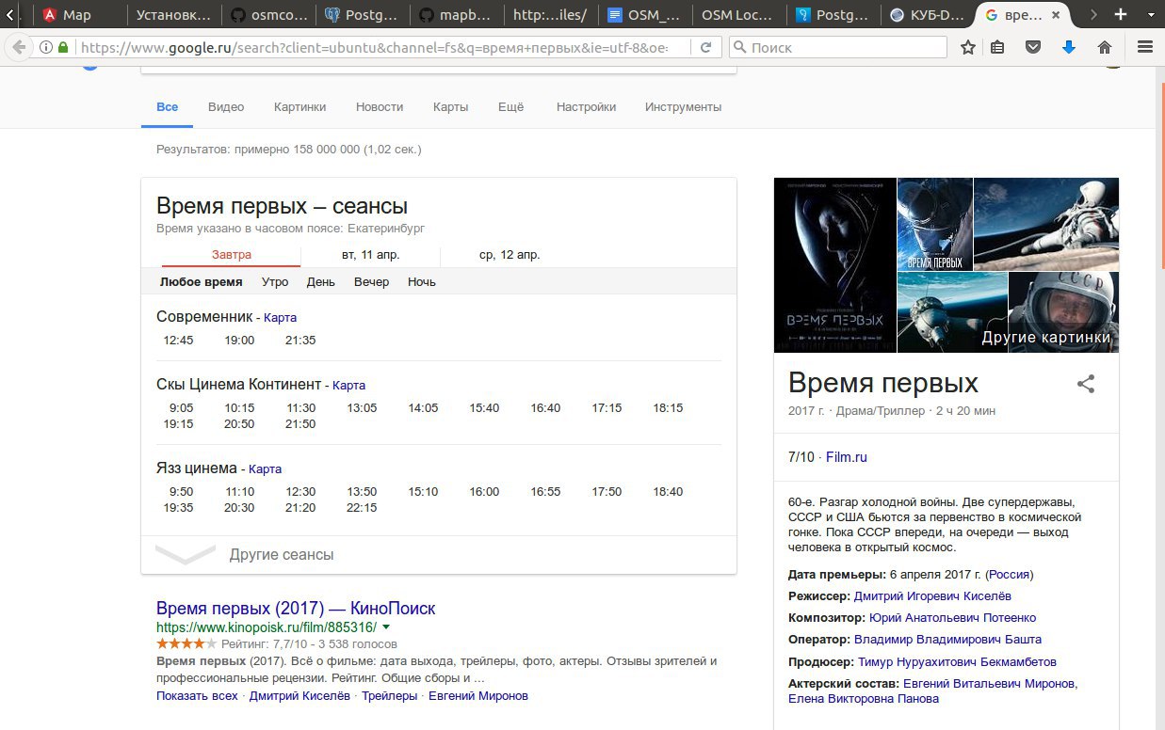Open the Карта link for Скы Цинема Континент
Viewport: 1165px width, 730px height.
tap(349, 386)
